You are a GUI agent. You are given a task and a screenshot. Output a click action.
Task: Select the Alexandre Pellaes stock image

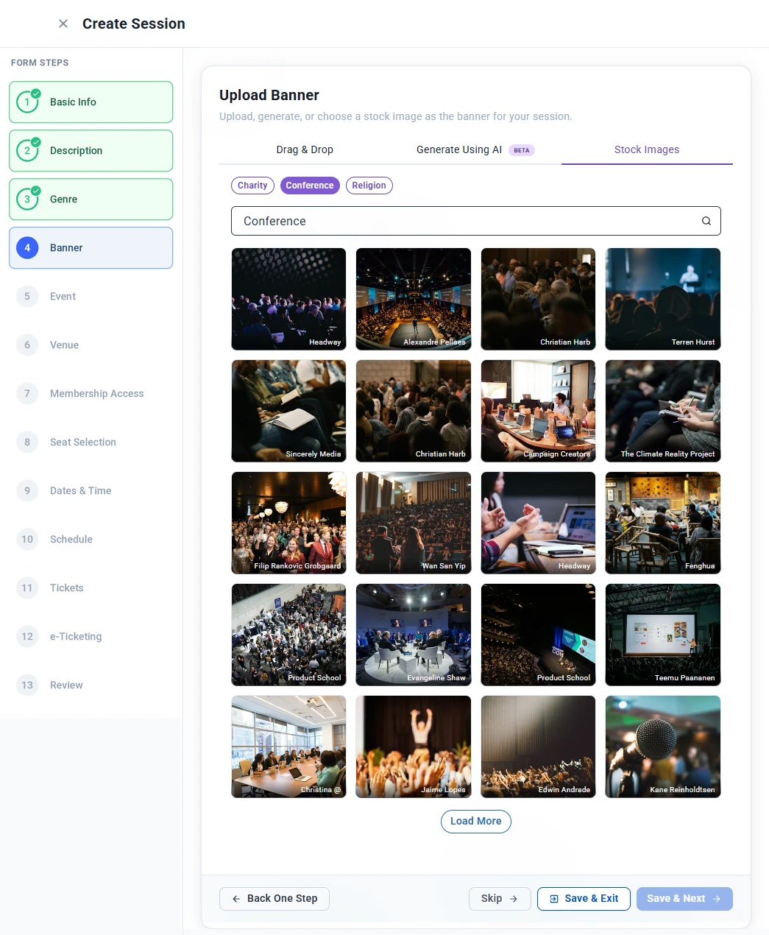(414, 299)
